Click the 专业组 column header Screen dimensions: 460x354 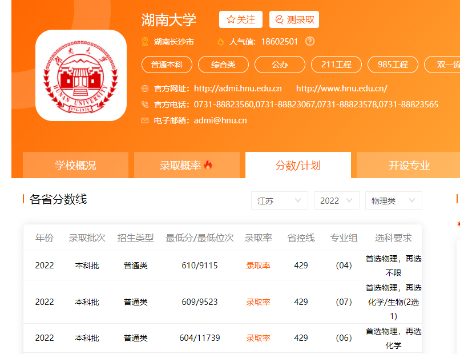344,238
